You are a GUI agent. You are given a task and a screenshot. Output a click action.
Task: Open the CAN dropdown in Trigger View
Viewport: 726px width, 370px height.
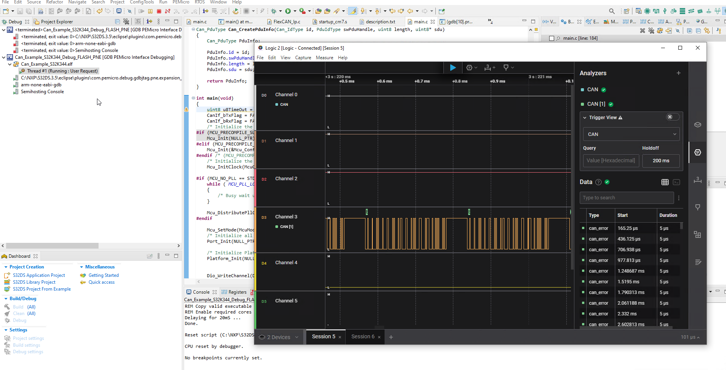tap(631, 134)
